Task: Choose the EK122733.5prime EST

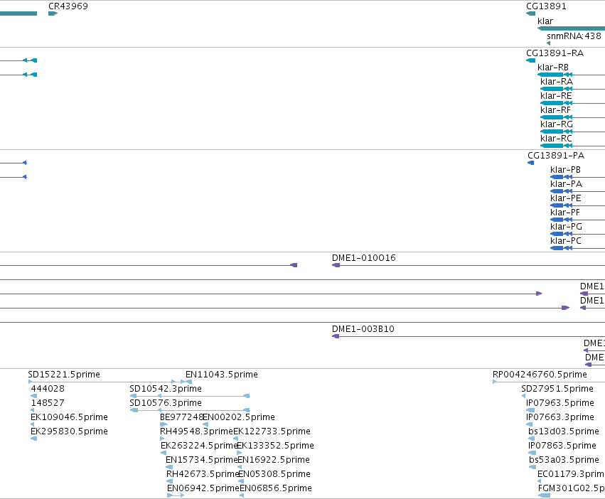Action: 272,431
